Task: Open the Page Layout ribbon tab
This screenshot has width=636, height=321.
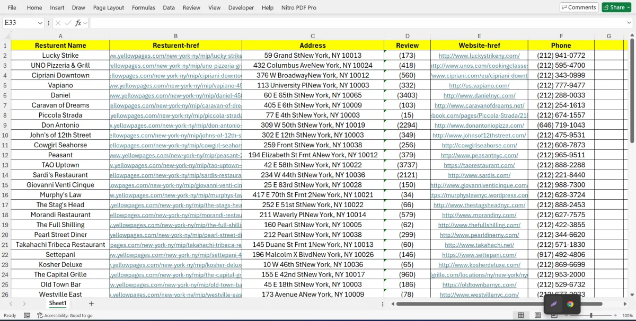Action: tap(109, 7)
